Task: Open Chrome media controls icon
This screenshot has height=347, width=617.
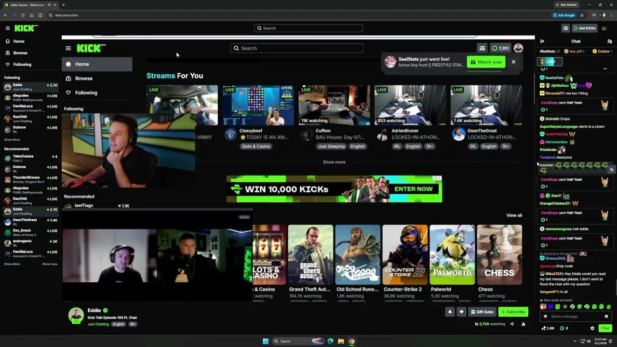Action: pyautogui.click(x=594, y=15)
